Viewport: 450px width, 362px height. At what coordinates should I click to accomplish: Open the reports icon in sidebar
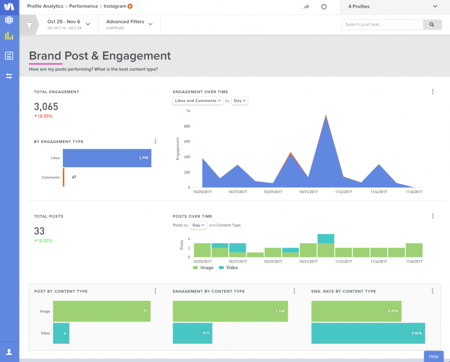(x=9, y=56)
